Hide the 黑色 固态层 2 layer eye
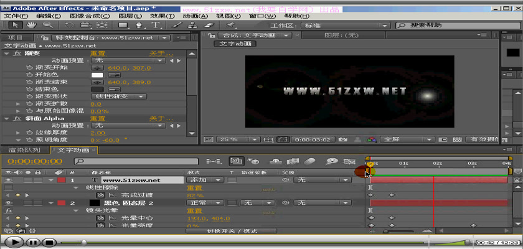 tap(9, 203)
